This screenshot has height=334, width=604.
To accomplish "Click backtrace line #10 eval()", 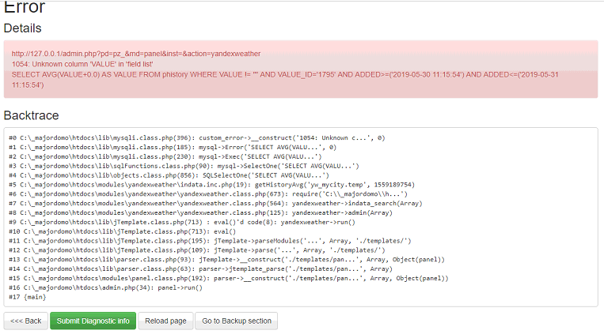I will coord(123,232).
